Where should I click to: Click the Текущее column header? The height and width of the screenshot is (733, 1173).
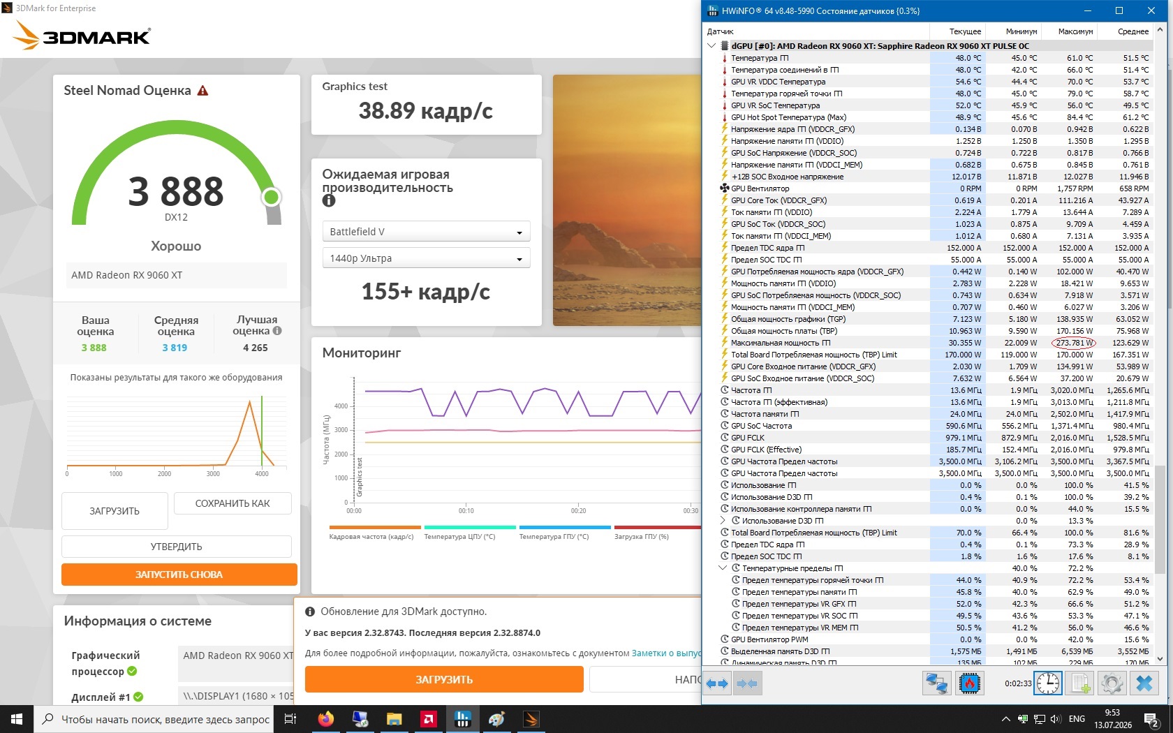point(957,31)
